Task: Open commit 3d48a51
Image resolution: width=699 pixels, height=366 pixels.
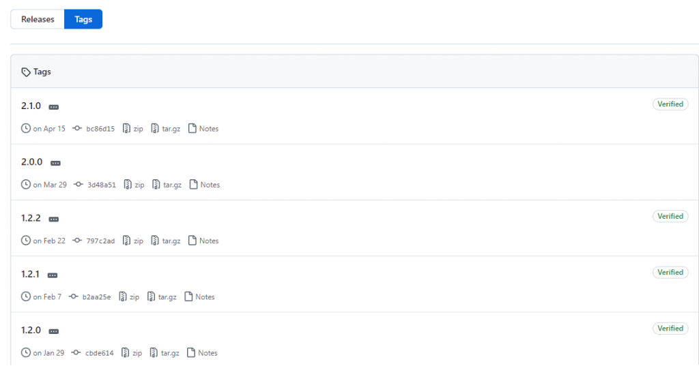Action: pos(102,185)
